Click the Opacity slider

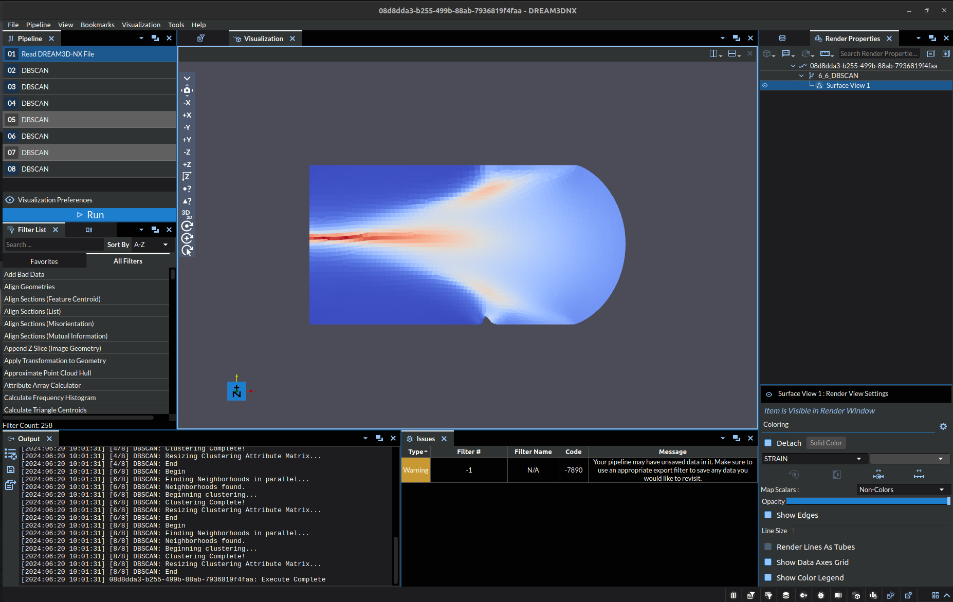pos(868,501)
